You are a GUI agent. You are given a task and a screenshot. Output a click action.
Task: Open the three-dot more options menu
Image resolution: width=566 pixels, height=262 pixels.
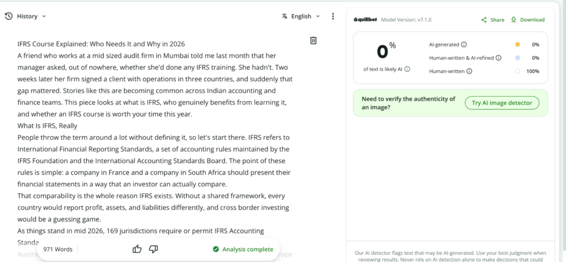(333, 16)
